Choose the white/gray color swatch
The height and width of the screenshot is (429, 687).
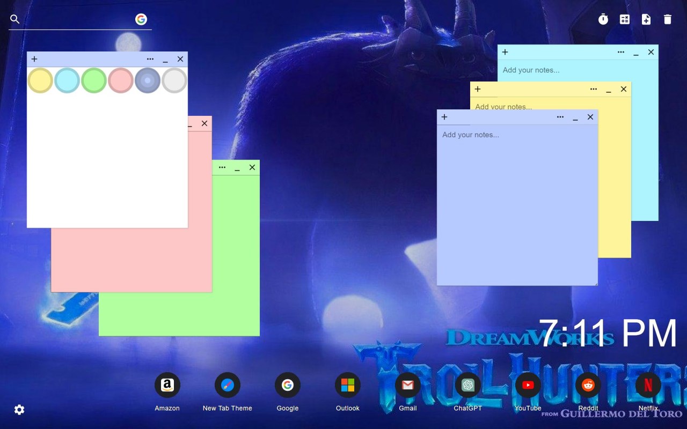click(174, 80)
